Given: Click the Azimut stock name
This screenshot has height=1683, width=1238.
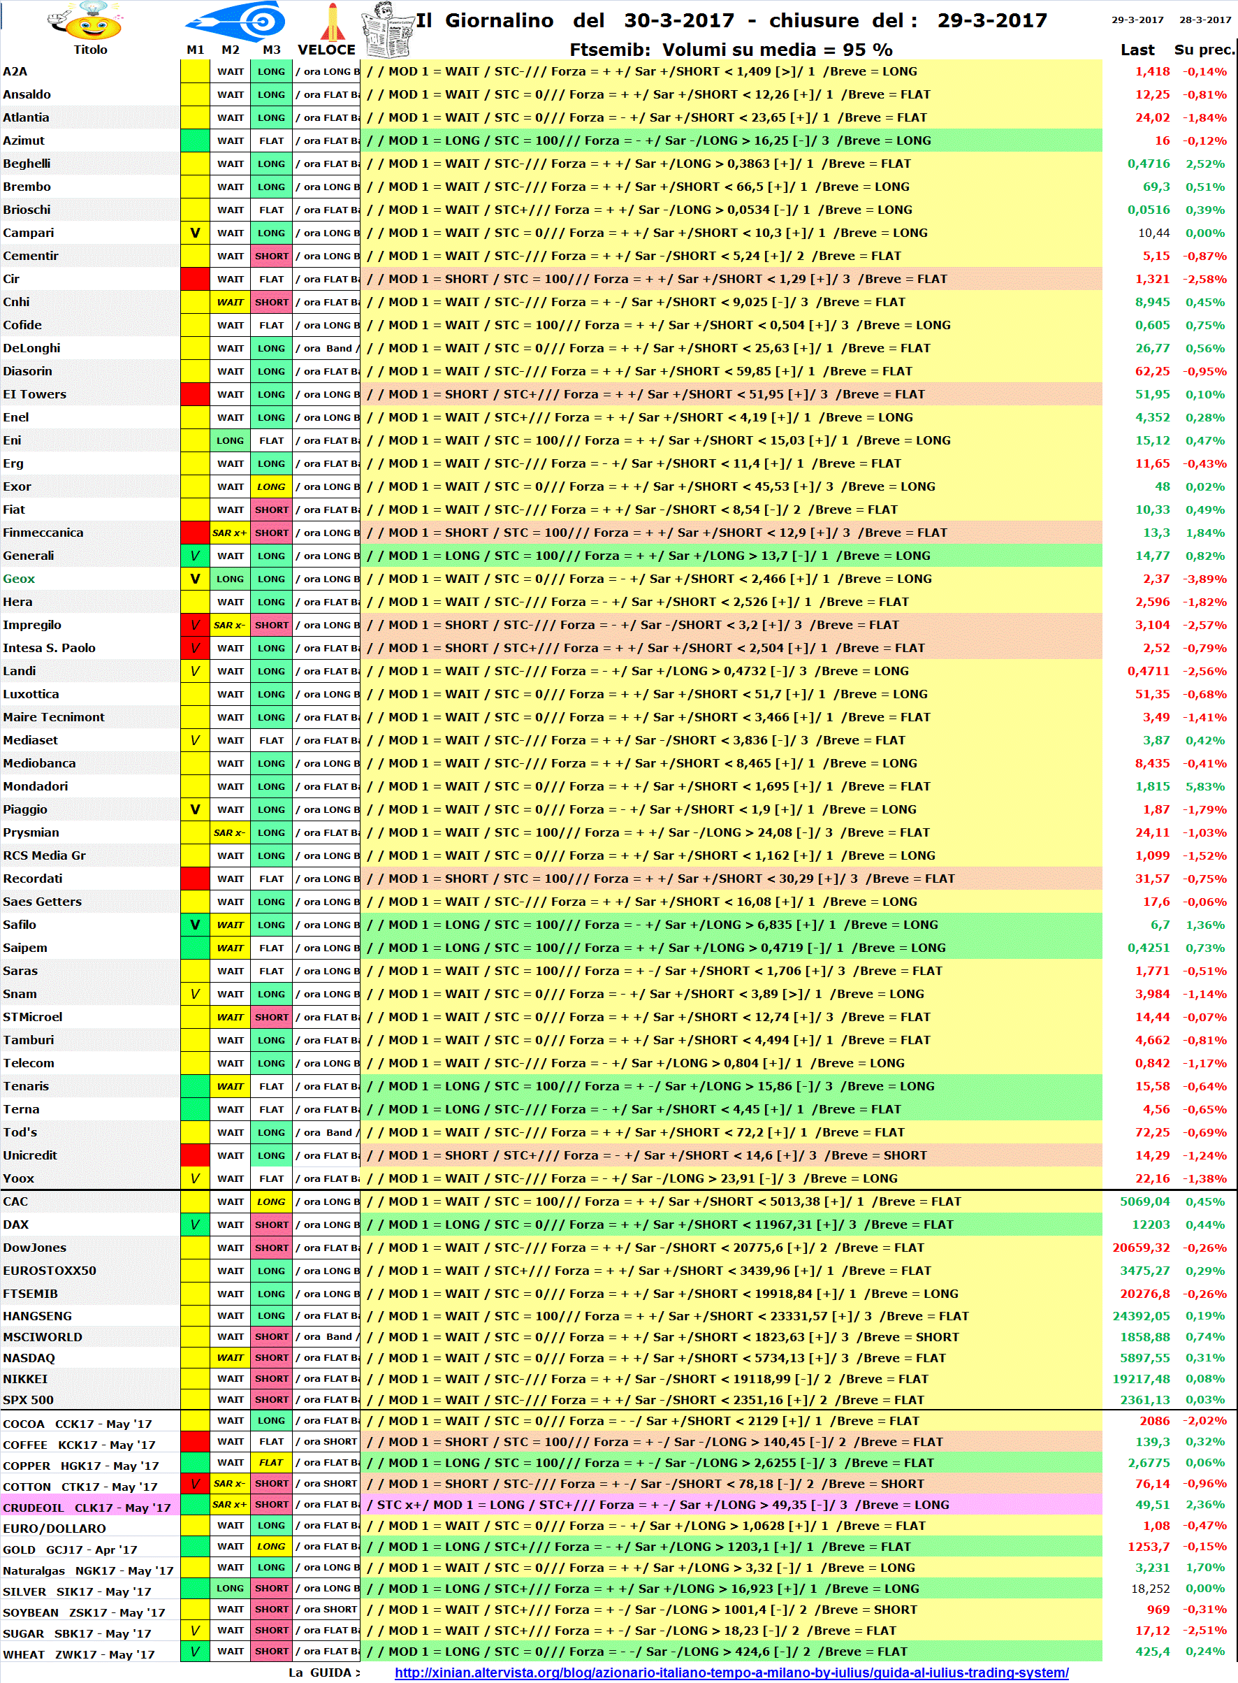Looking at the screenshot, I should pos(24,140).
